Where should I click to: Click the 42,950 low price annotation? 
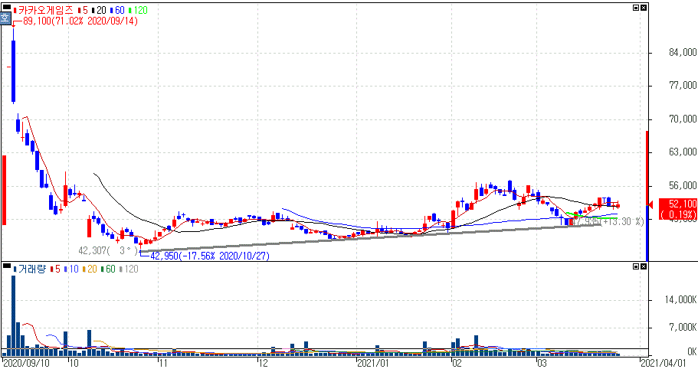point(210,256)
